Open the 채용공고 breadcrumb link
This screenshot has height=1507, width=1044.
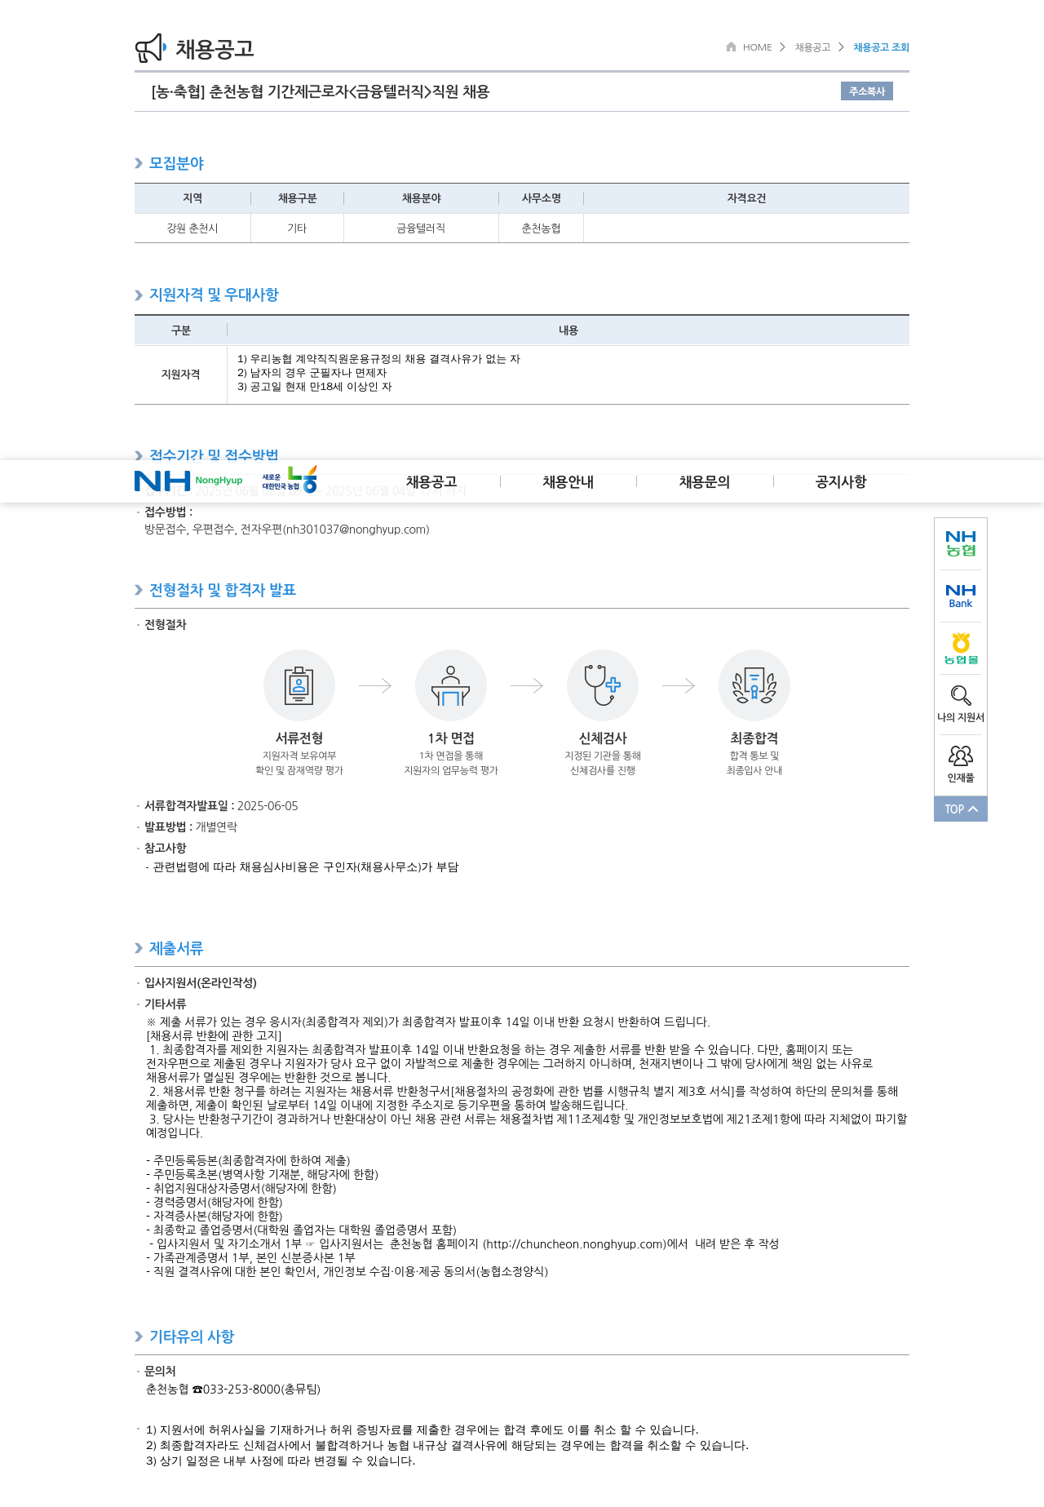[x=812, y=47]
